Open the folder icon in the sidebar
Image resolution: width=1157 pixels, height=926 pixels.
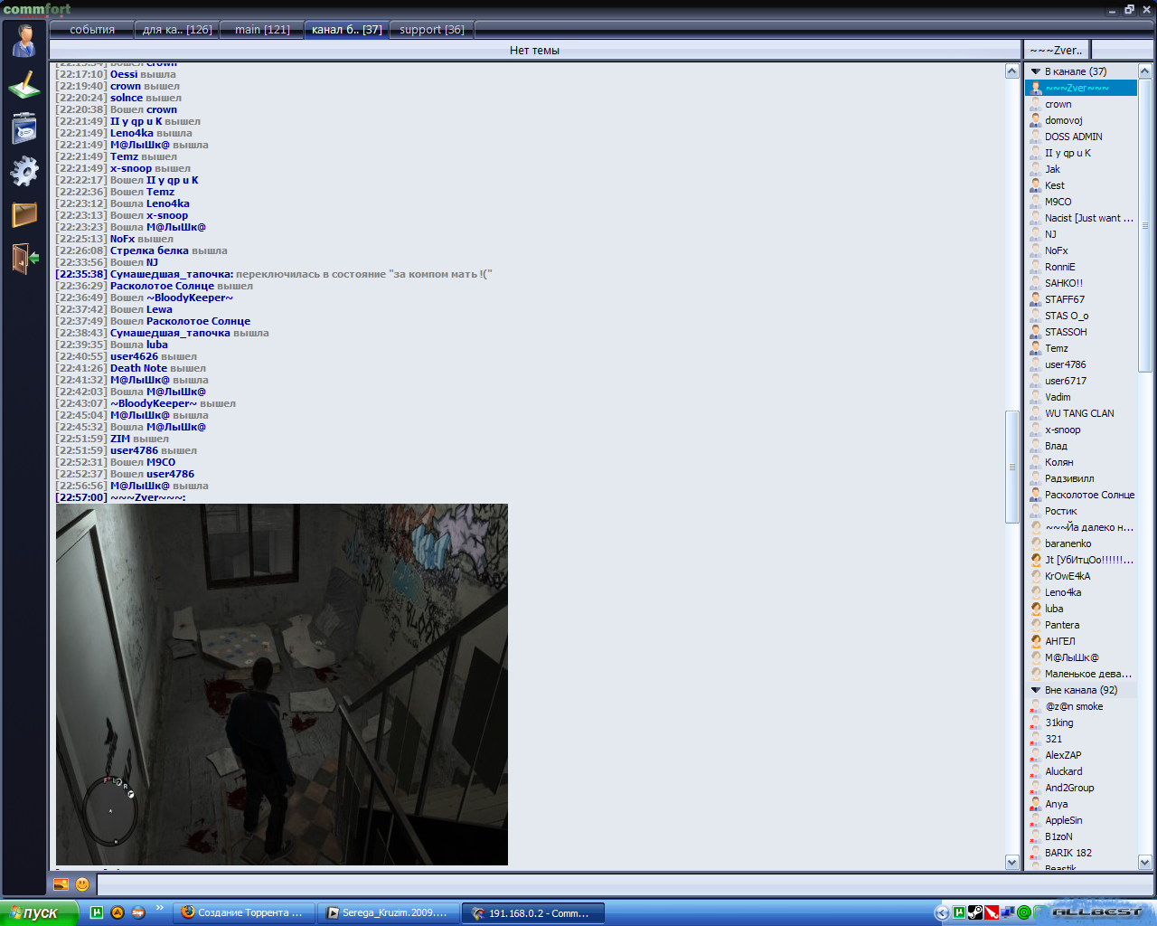pyautogui.click(x=24, y=214)
